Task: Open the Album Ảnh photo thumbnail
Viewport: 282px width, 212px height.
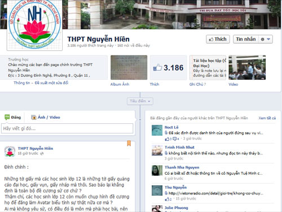Action: pos(129,67)
